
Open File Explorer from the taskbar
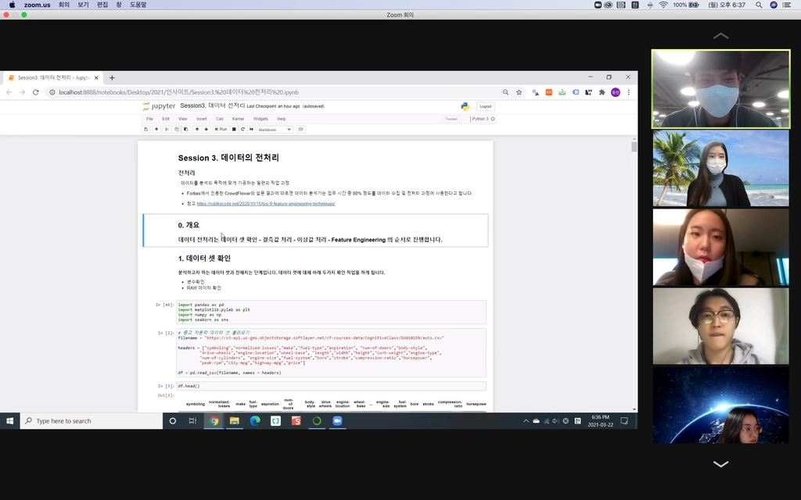click(x=235, y=421)
